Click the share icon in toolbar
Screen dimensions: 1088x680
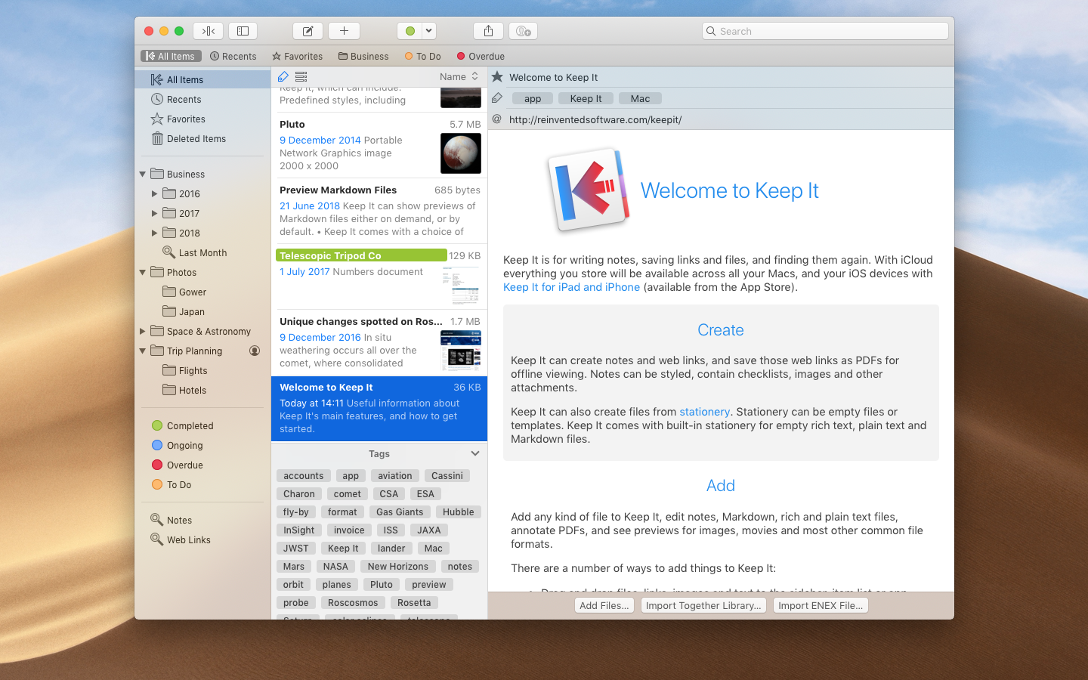coord(488,31)
